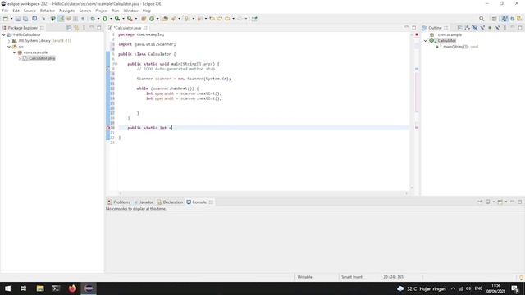Click the External Tools run icon

pyautogui.click(x=130, y=19)
